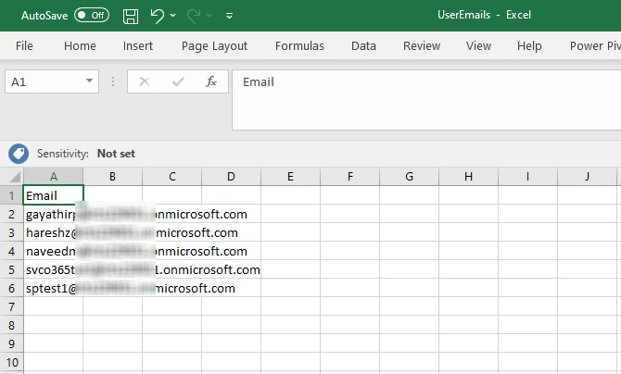Select row 8 header
Viewport: 621px width, 374px height.
click(x=11, y=325)
